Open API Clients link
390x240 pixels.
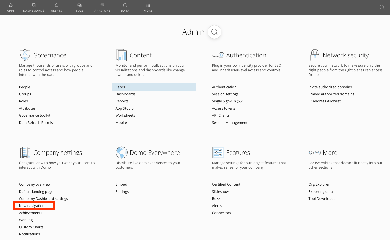[221, 115]
